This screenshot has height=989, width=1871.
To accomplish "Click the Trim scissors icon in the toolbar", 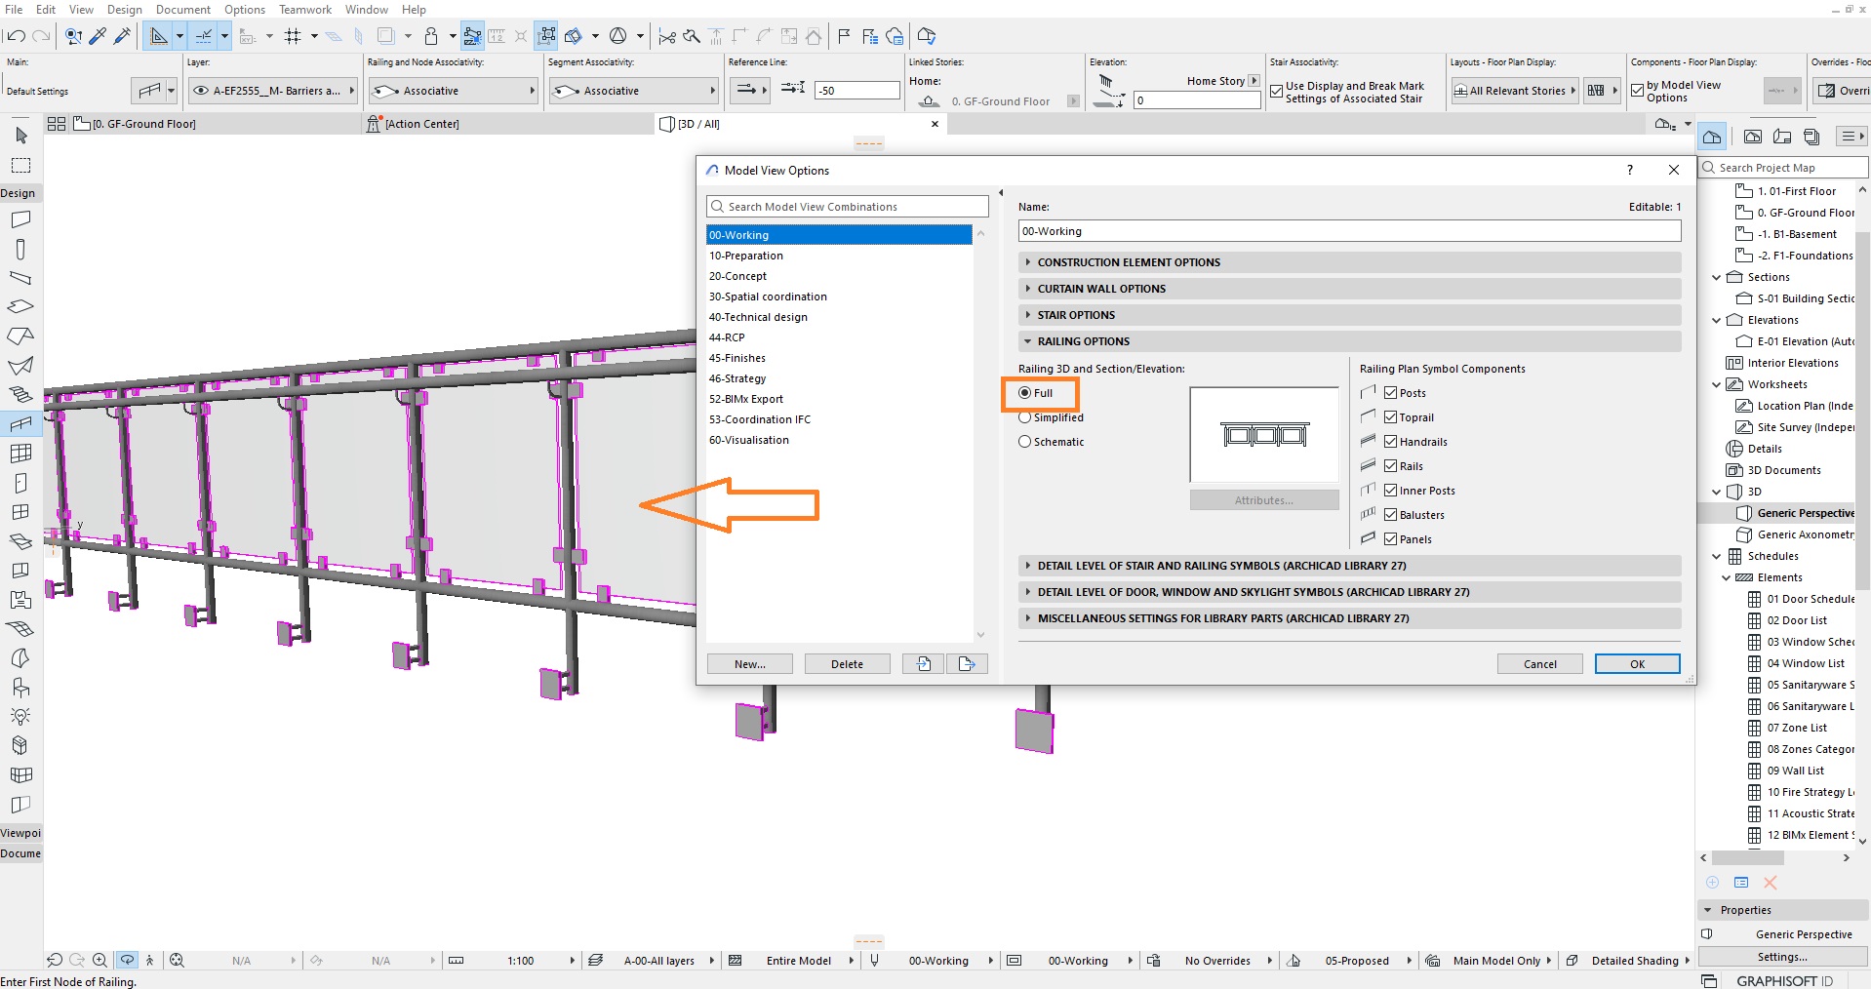I will [x=667, y=36].
